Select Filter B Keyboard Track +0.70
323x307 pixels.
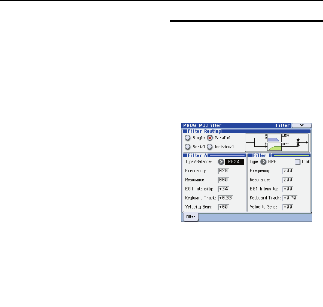[x=290, y=198]
